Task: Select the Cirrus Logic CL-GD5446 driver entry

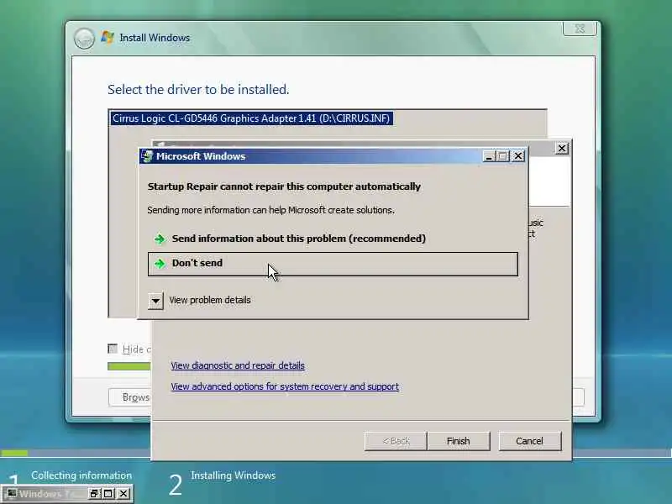Action: coord(251,118)
